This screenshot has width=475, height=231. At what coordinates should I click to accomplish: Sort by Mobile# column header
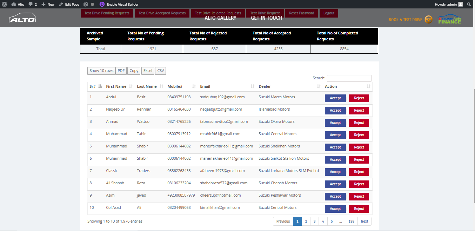pyautogui.click(x=182, y=86)
